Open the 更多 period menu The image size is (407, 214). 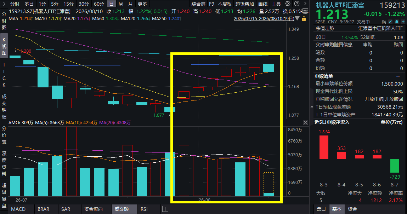[142, 4]
